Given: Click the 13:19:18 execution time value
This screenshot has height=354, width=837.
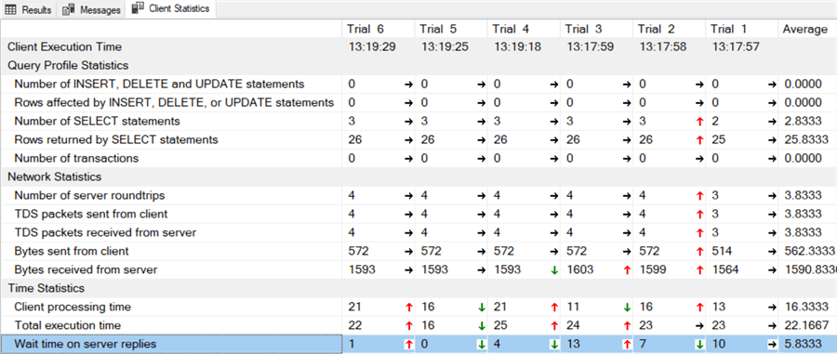Looking at the screenshot, I should coord(517,46).
